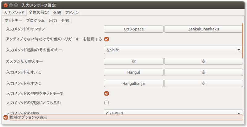
Task: Select the 全体の設定 tab
Action: coord(39,12)
